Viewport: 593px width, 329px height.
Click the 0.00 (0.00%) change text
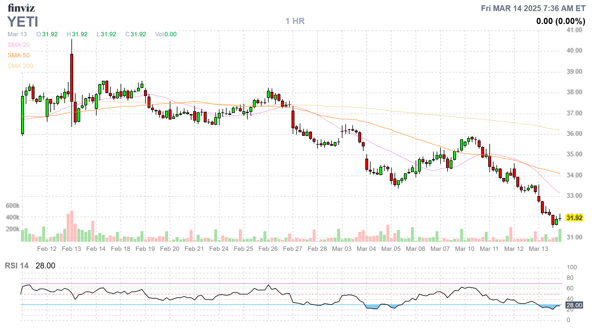tap(561, 21)
